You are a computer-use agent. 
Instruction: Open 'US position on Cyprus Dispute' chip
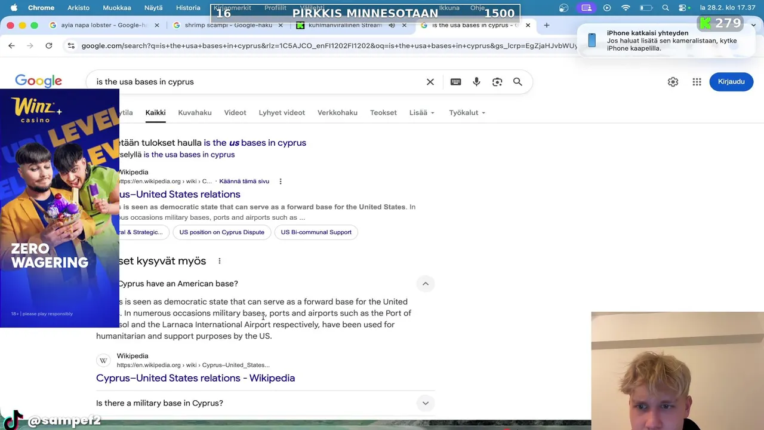(222, 232)
